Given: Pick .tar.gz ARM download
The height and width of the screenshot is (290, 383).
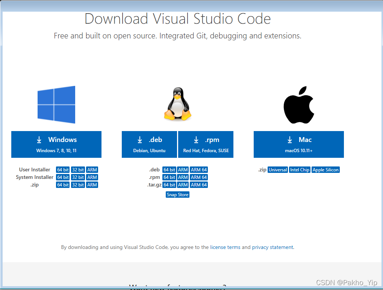Looking at the screenshot, I should (183, 185).
